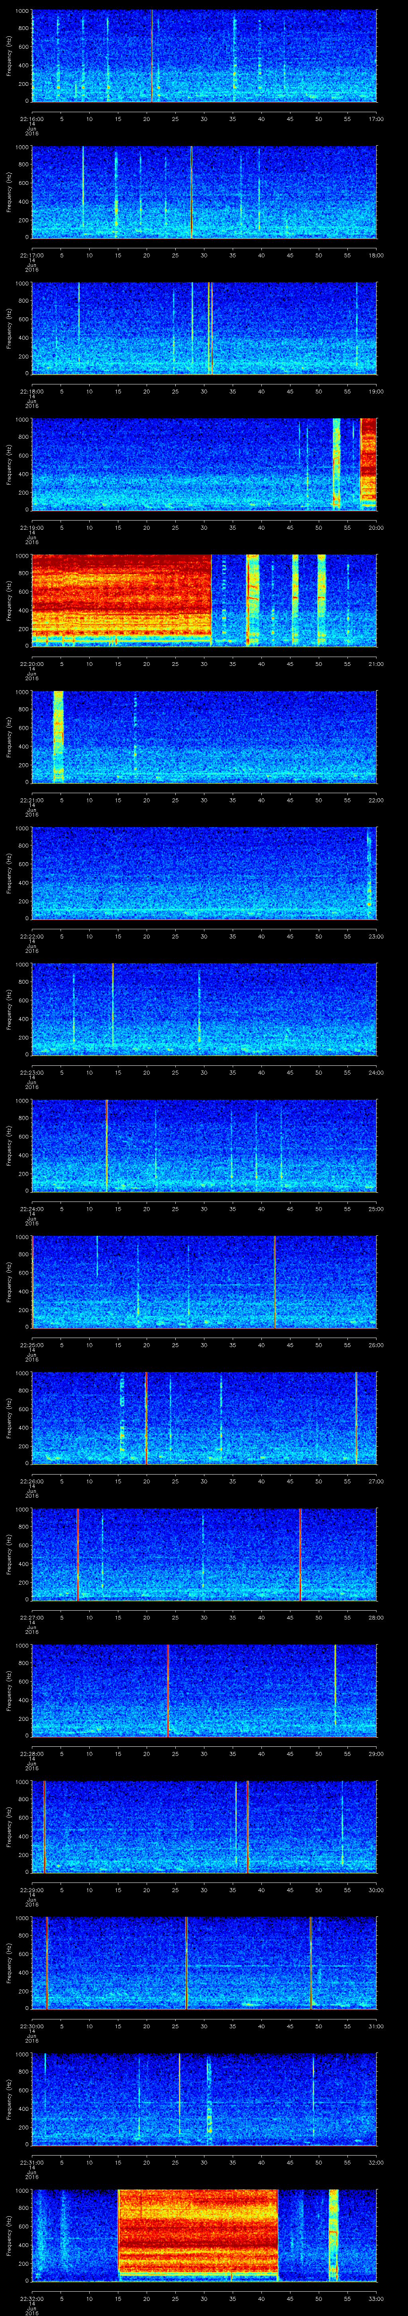The width and height of the screenshot is (408, 2316).
Task: Click the orange double spike in 22:18 spectrogram
Action: pyautogui.click(x=210, y=327)
